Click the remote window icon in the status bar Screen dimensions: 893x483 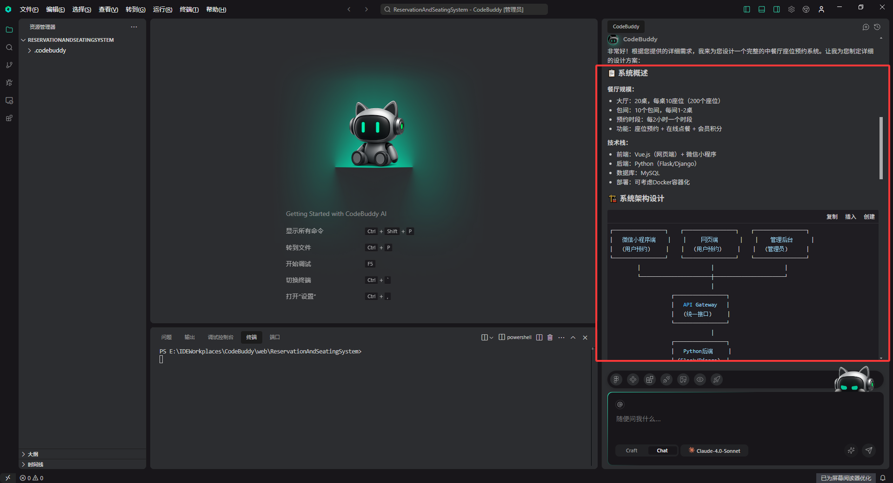(x=8, y=478)
